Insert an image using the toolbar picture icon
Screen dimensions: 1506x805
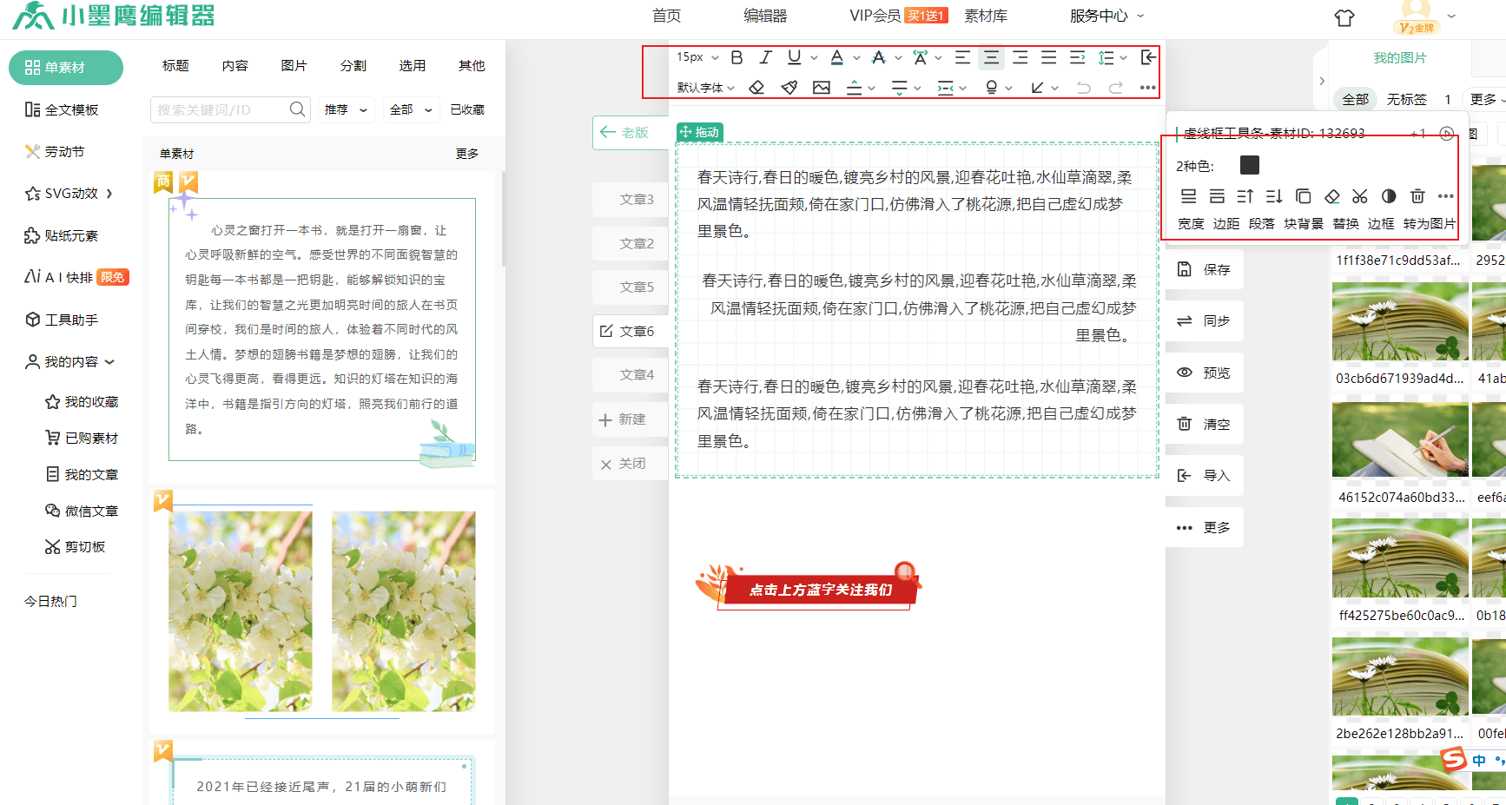821,88
